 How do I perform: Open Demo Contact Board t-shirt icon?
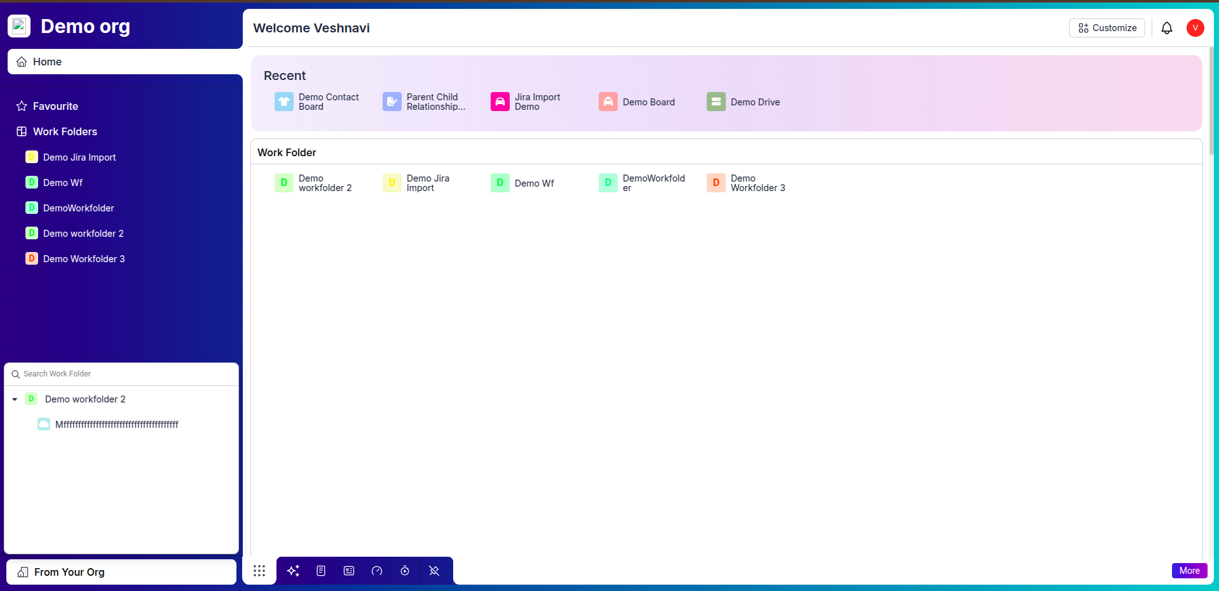coord(284,102)
